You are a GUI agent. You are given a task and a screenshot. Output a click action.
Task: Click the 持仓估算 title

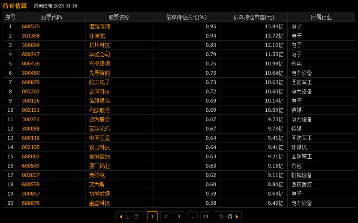coord(15,5)
